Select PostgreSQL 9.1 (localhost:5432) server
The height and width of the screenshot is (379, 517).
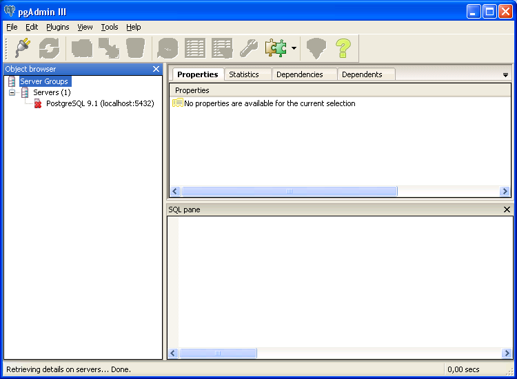(x=100, y=103)
